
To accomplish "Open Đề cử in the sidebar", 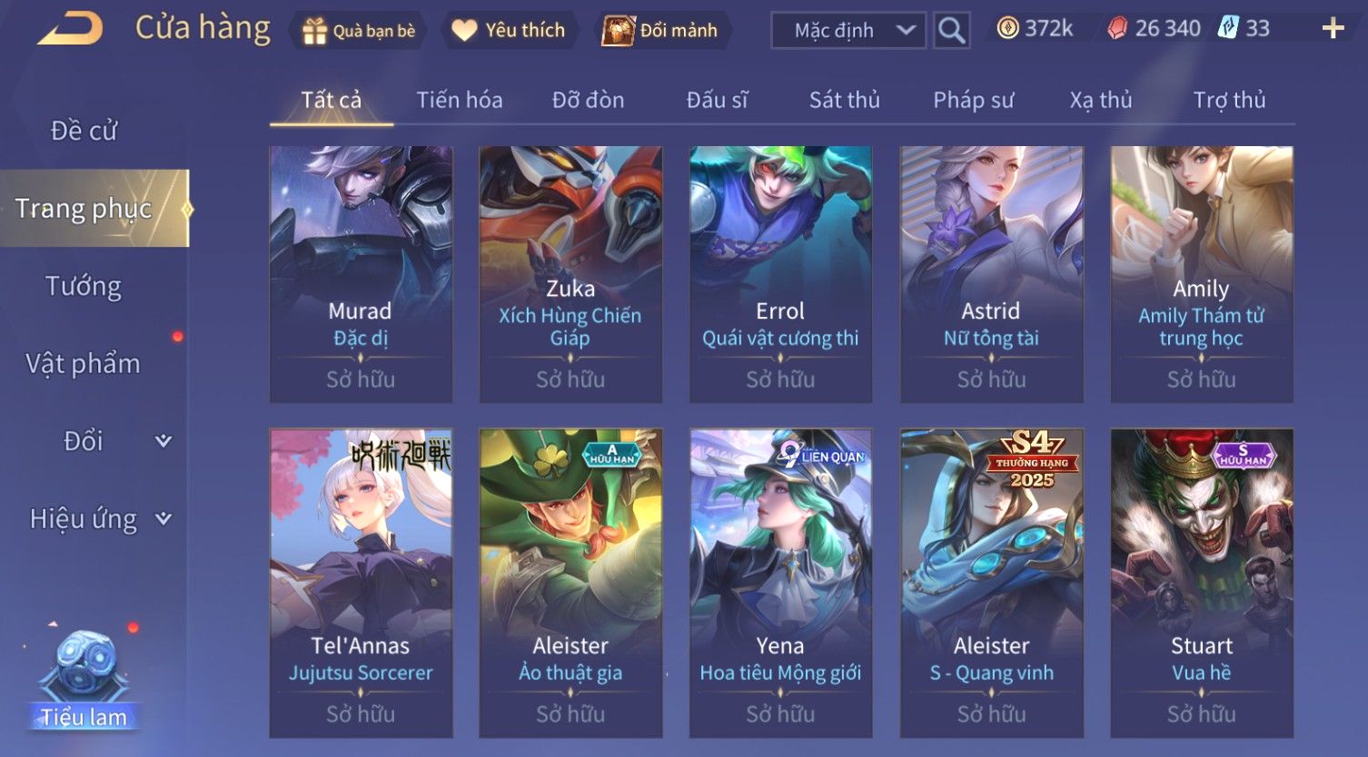I will pyautogui.click(x=84, y=131).
